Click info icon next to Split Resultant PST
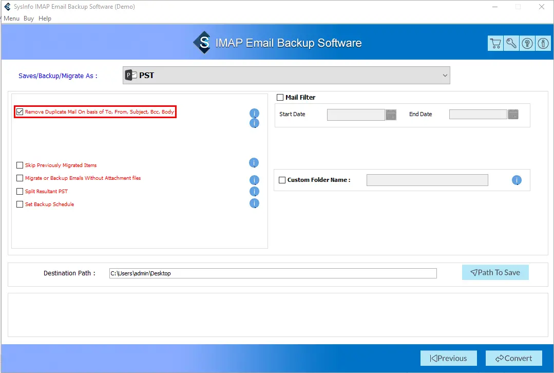Viewport: 554px width, 373px height. coord(254,192)
